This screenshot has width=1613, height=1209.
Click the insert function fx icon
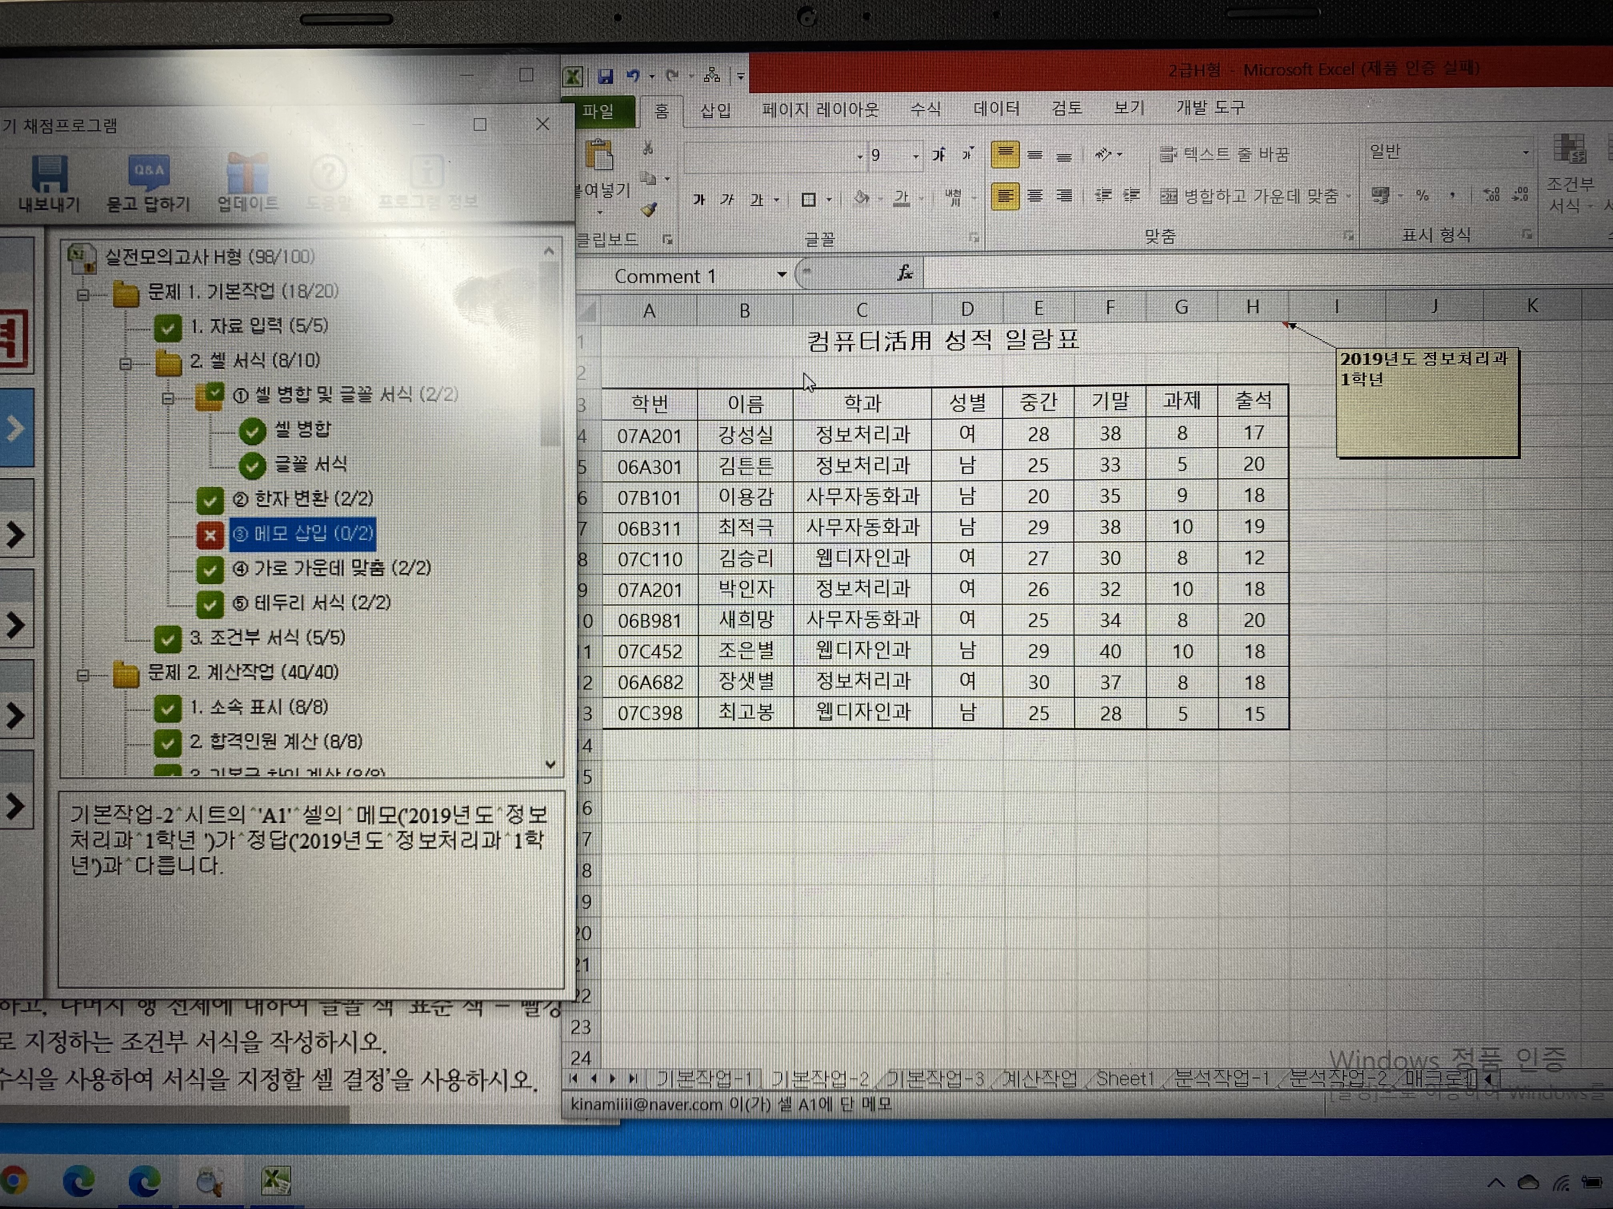point(905,273)
